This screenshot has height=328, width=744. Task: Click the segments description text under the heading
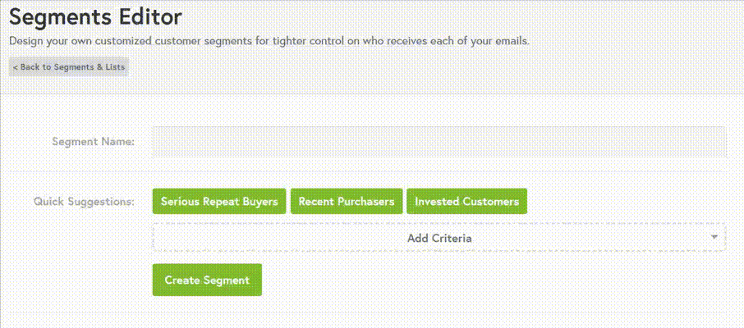tap(269, 40)
